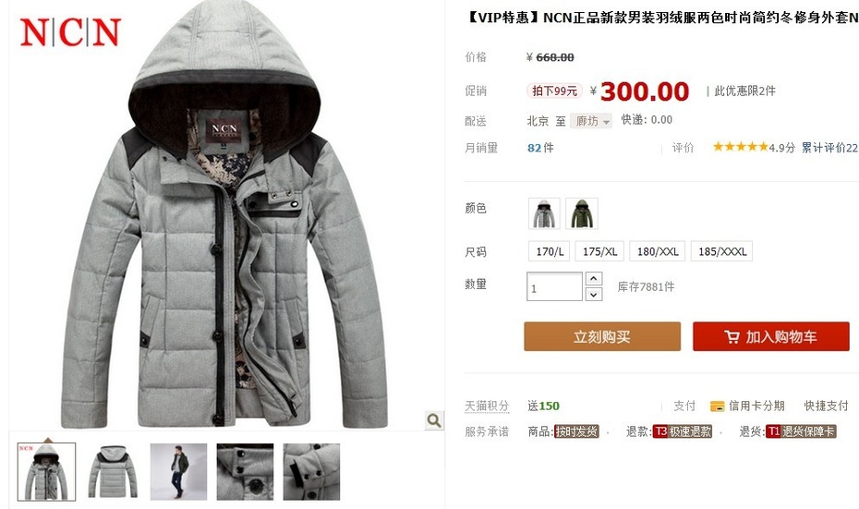Click the magnifier zoom icon on product image
The image size is (859, 509).
click(x=434, y=420)
